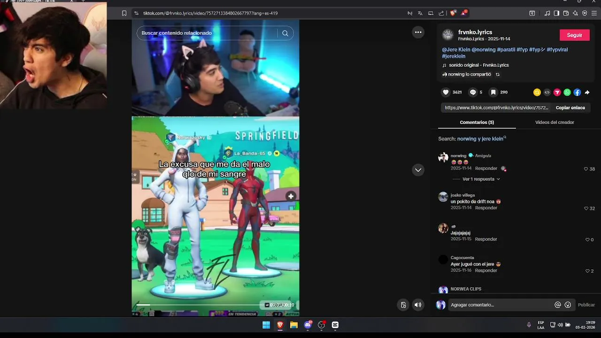
Task: Open the Brave VPN shield icon
Action: click(585, 13)
